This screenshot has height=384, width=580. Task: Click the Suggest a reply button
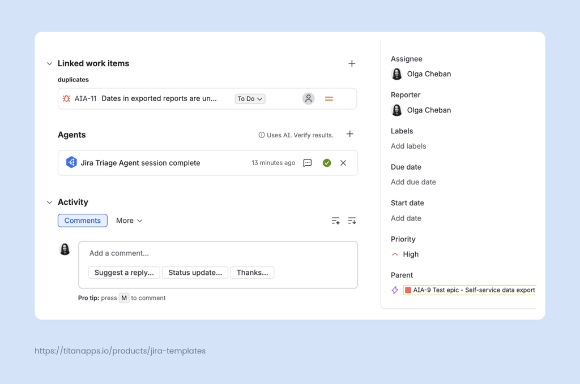click(x=124, y=273)
